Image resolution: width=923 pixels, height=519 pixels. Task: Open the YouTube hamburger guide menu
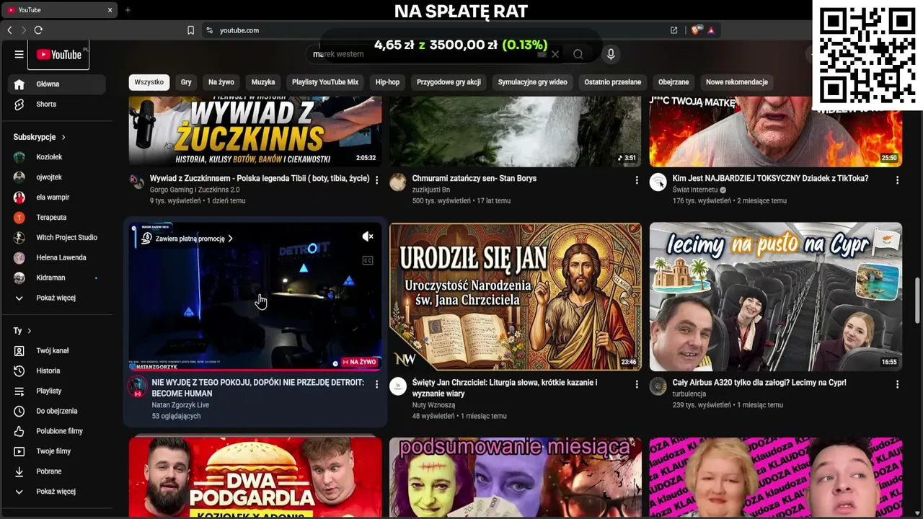19,54
